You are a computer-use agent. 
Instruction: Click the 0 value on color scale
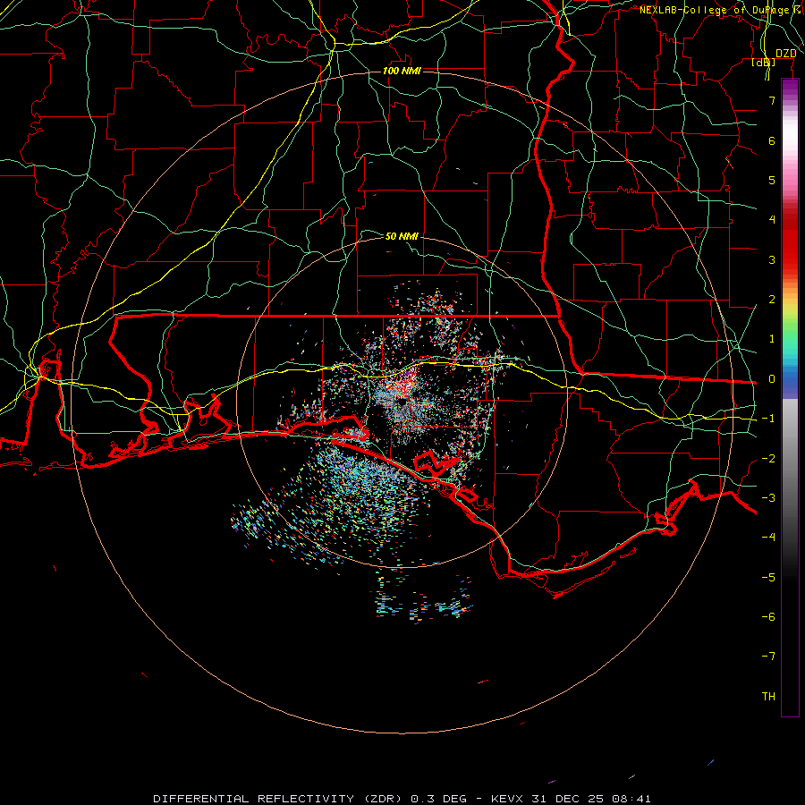[x=772, y=379]
